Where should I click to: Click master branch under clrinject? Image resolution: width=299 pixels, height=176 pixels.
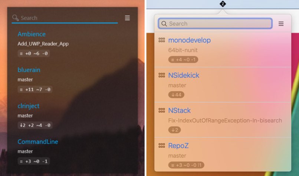[25, 116]
